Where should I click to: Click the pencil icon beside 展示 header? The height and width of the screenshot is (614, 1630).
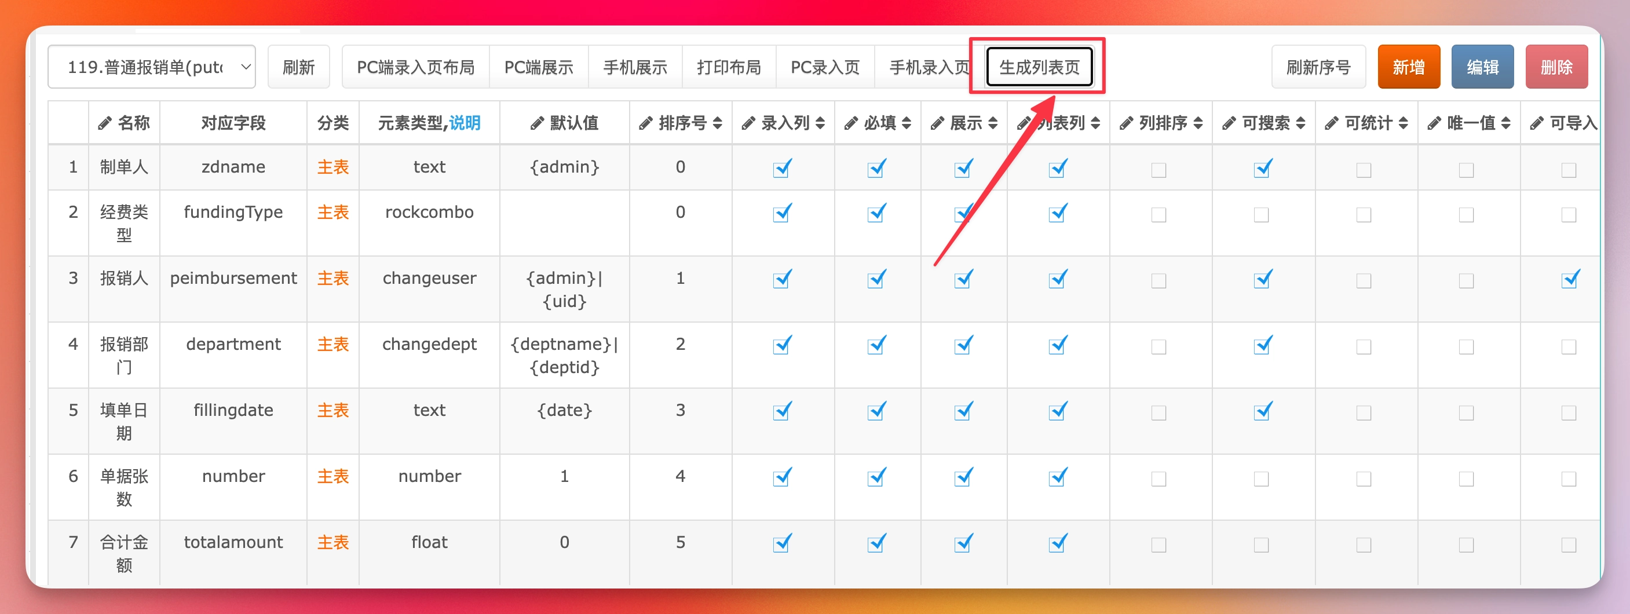coord(937,123)
